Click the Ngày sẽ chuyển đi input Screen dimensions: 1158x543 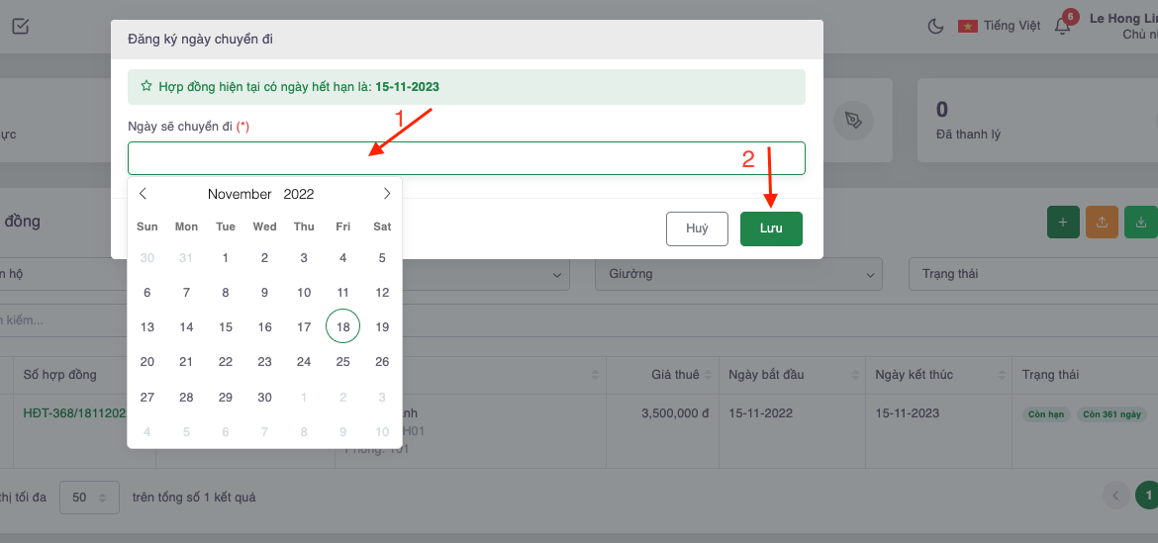465,158
